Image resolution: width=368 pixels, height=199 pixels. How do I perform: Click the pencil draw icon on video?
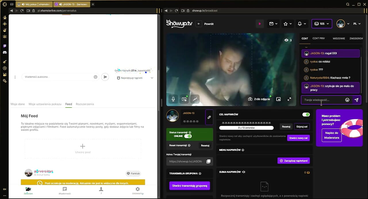tap(195, 99)
